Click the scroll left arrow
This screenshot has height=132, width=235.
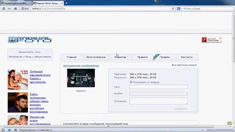coord(1,126)
